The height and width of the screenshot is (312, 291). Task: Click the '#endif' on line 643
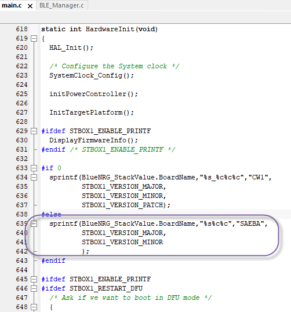pyautogui.click(x=53, y=260)
